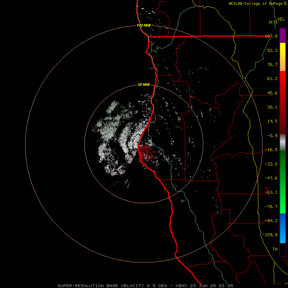Click the -0.9 scale value

272,136
